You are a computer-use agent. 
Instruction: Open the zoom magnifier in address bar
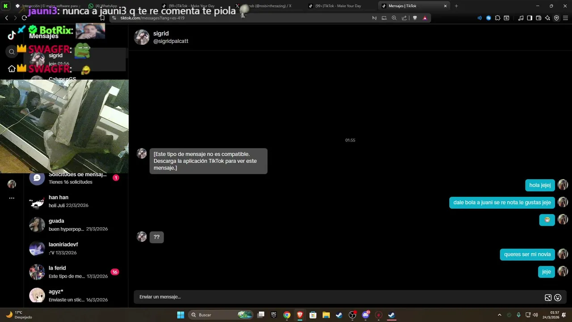coord(394,18)
